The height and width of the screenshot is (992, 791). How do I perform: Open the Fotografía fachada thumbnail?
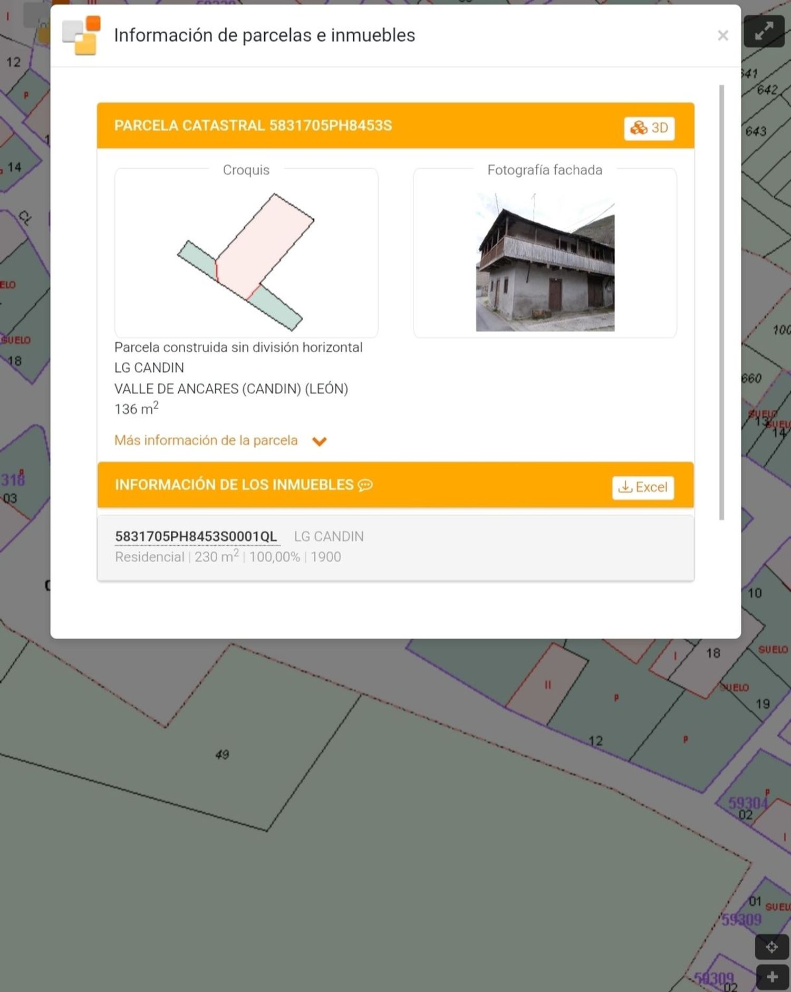(x=545, y=262)
